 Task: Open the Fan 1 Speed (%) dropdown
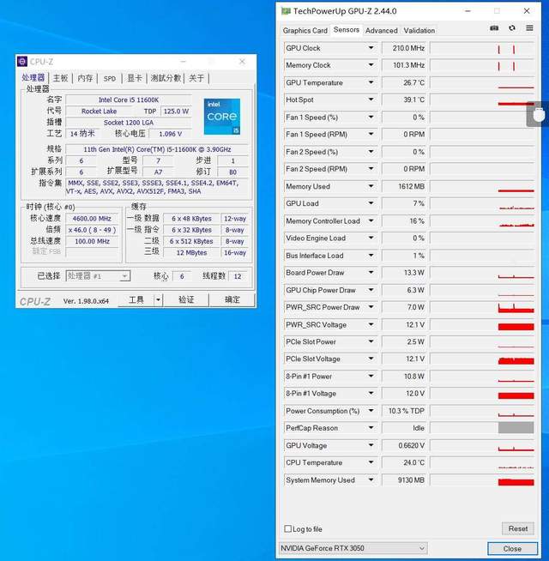pos(371,117)
